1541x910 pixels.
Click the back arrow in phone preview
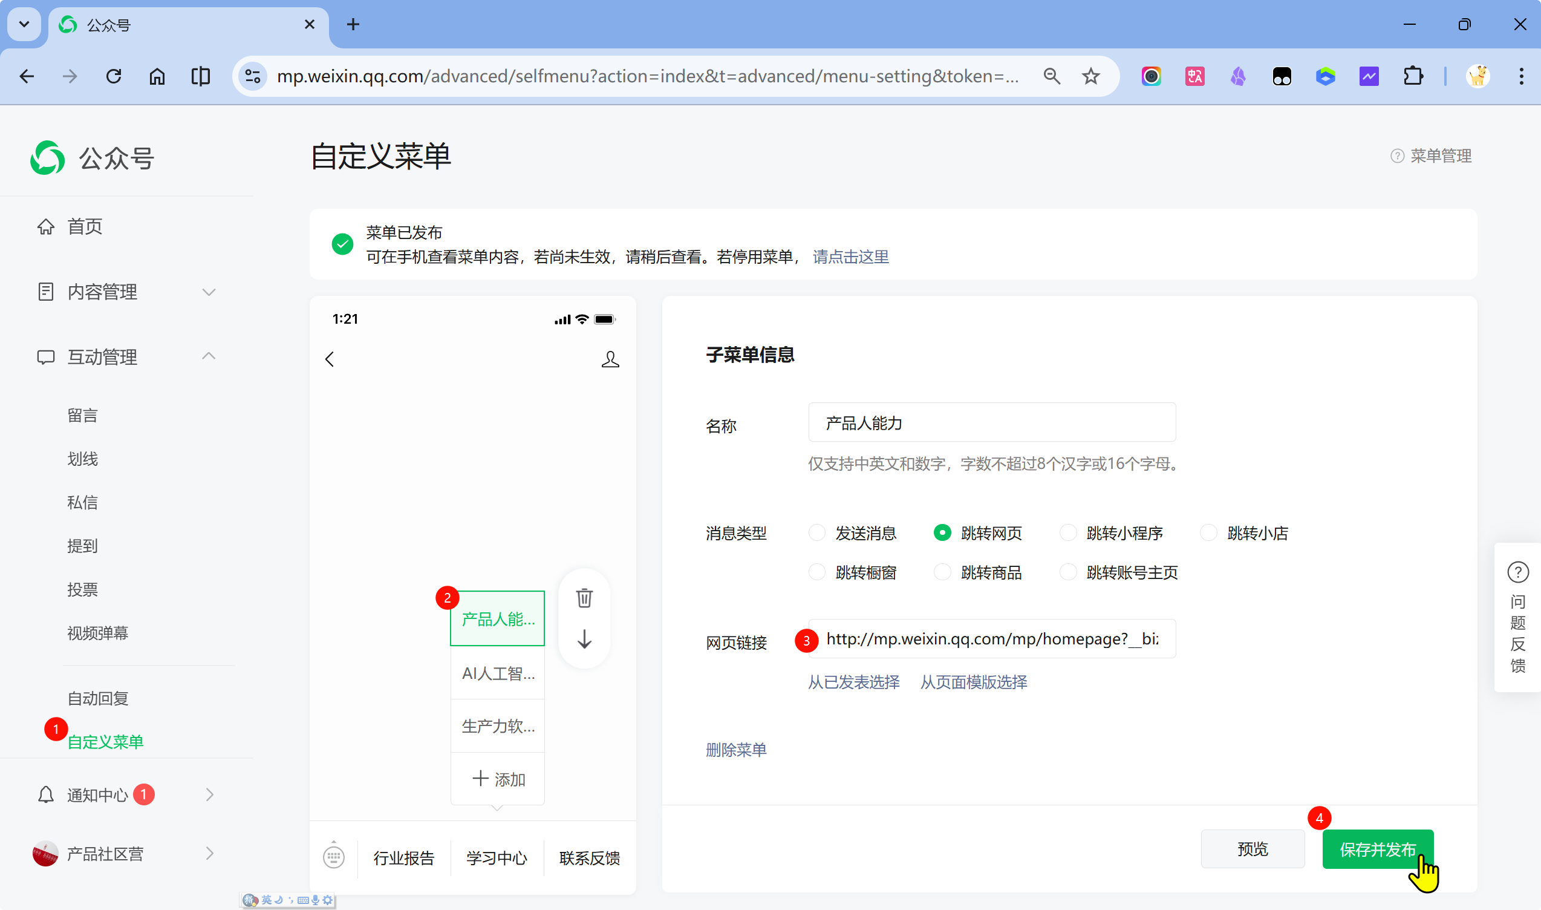330,359
